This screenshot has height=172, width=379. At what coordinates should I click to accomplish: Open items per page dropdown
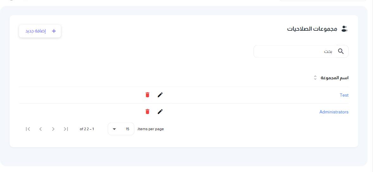point(121,129)
